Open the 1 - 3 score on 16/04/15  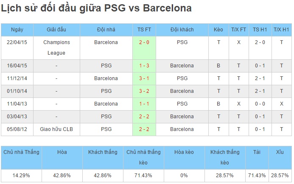pos(144,66)
